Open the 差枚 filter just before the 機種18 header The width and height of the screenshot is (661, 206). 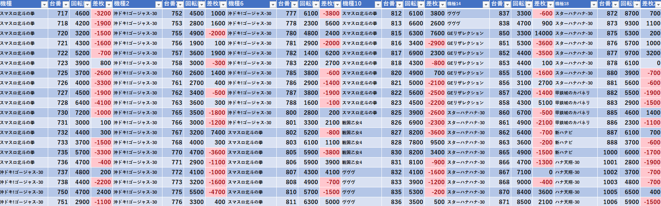click(550, 4)
